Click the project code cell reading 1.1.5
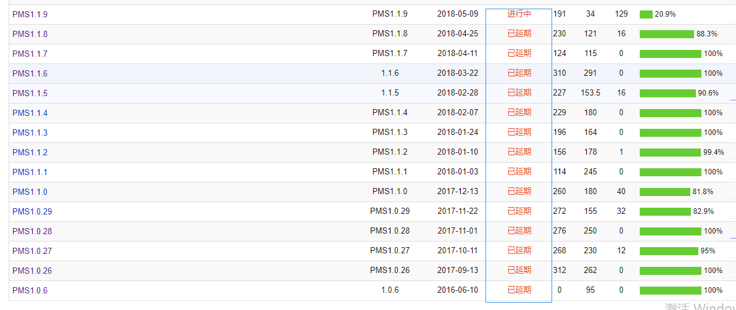 coord(390,92)
